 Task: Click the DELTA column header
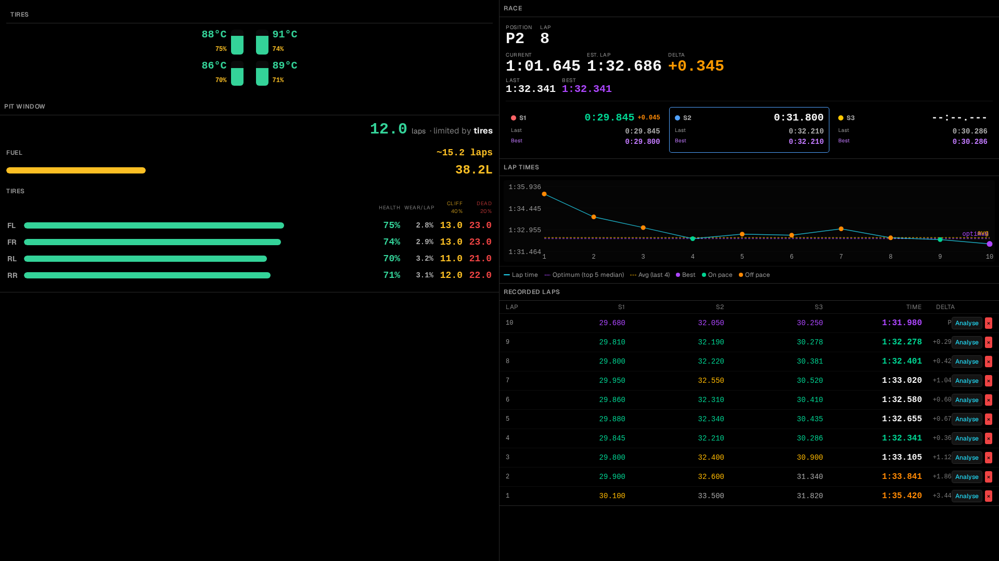pyautogui.click(x=945, y=307)
